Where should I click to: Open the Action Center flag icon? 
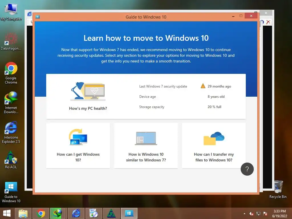[265, 214]
